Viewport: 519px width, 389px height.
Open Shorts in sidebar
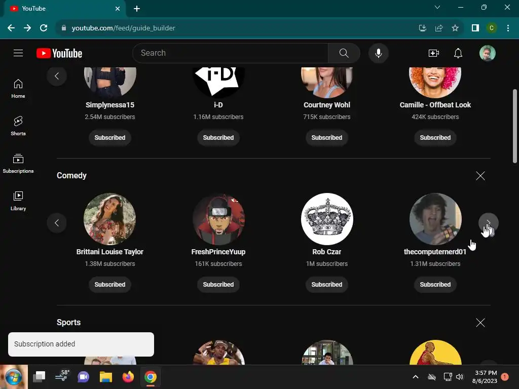(18, 126)
